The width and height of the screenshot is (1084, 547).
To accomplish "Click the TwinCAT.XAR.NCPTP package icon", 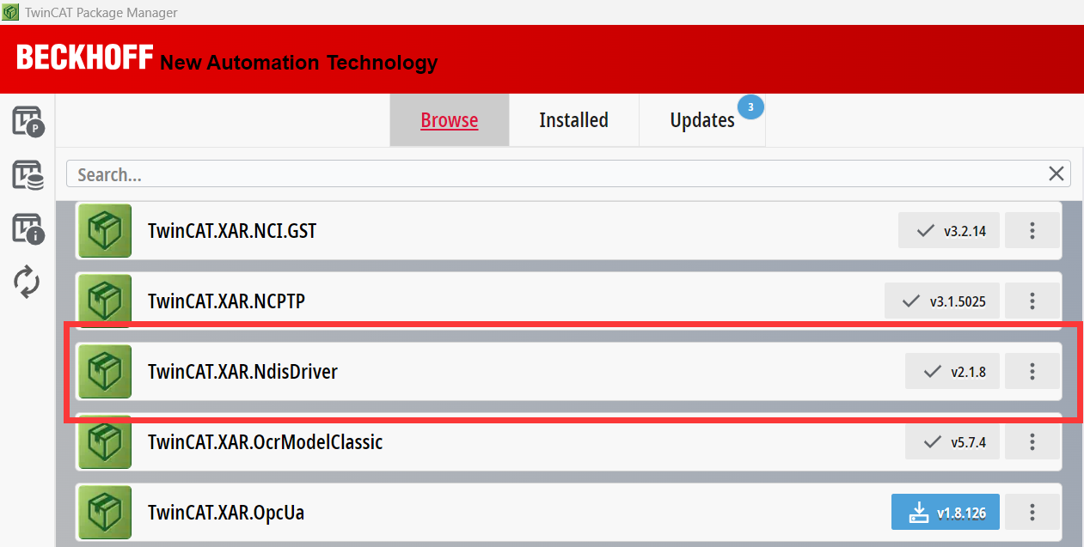I will tap(105, 301).
